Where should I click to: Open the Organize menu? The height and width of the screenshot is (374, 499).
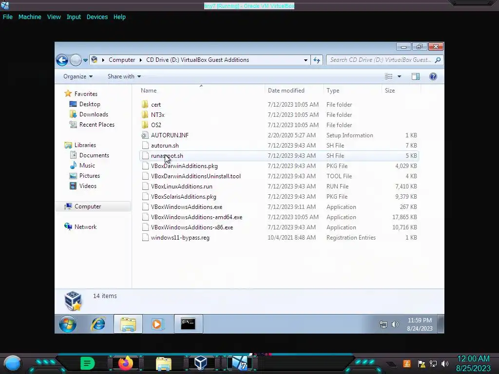[x=78, y=76]
